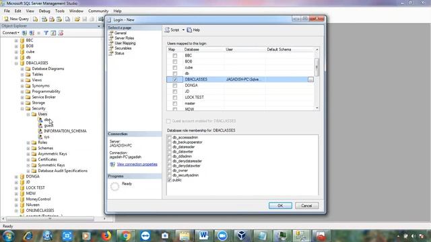Open TeamViewer from the taskbar
The width and height of the screenshot is (431, 242).
click(145, 236)
